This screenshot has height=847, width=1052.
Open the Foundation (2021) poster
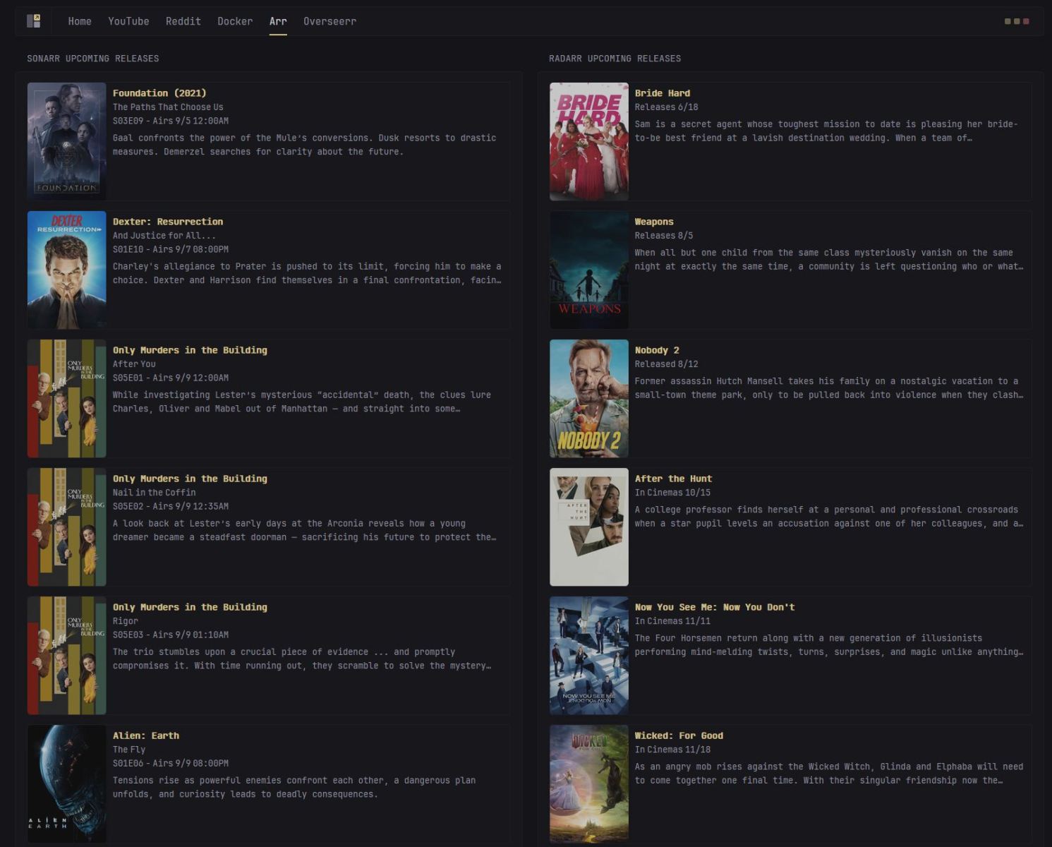67,141
